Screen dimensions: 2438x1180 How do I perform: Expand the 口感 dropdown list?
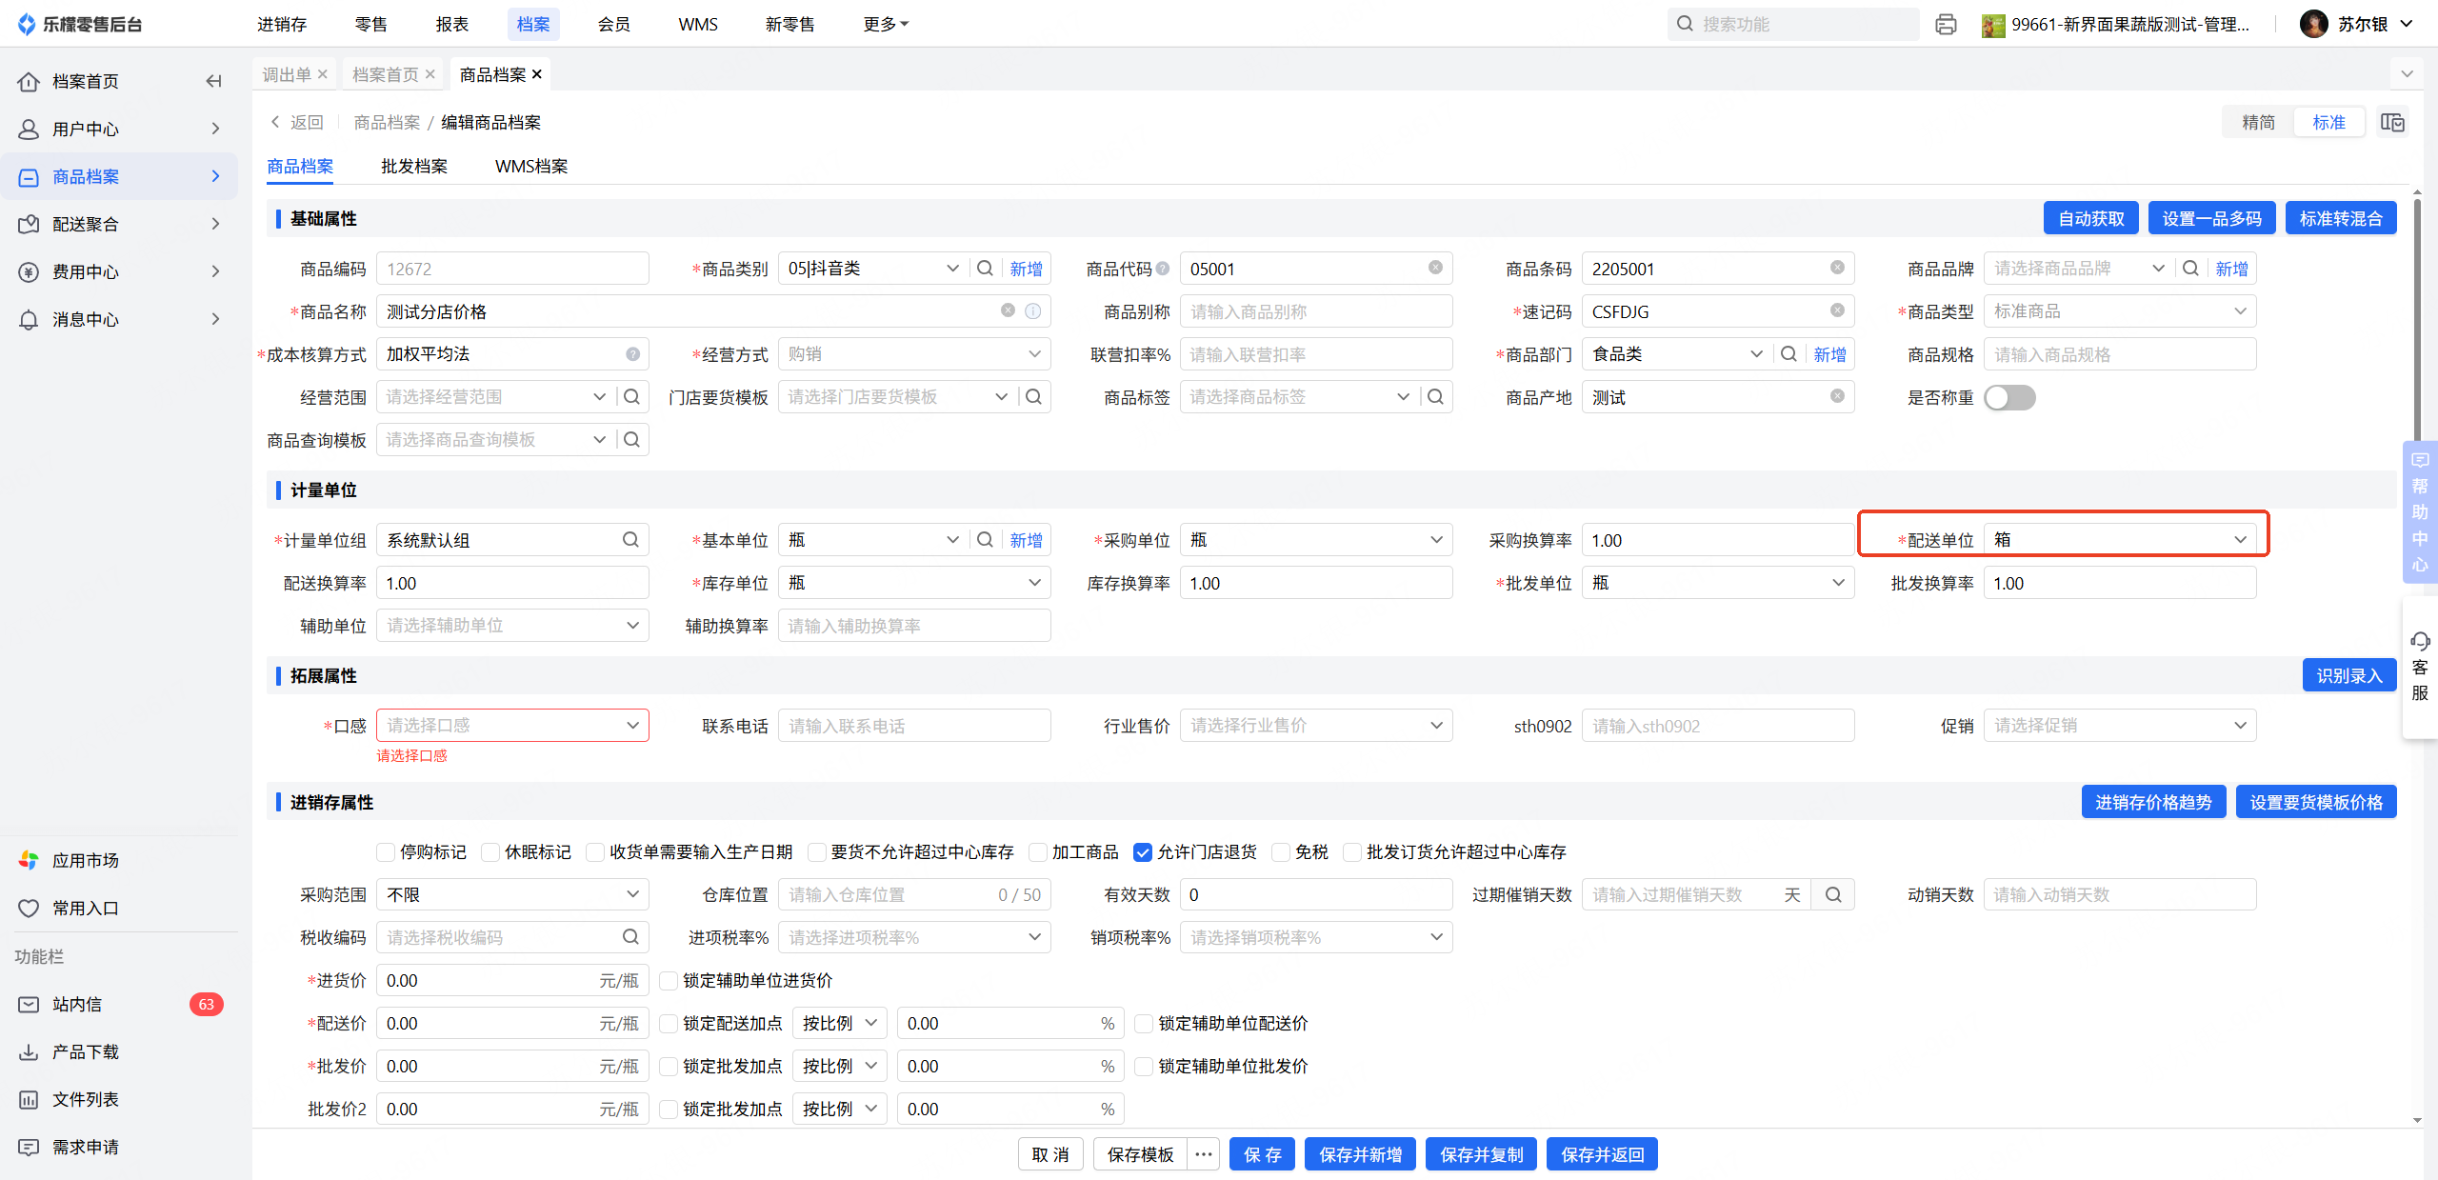tap(512, 726)
